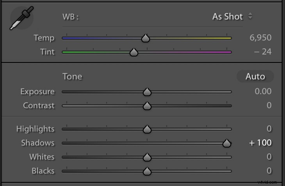This screenshot has height=186, width=285.
Task: Click the Temp label
Action: click(44, 38)
